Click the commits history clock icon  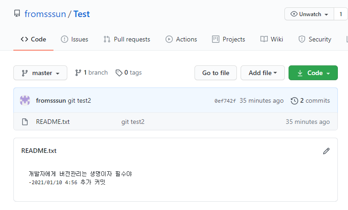[294, 101]
